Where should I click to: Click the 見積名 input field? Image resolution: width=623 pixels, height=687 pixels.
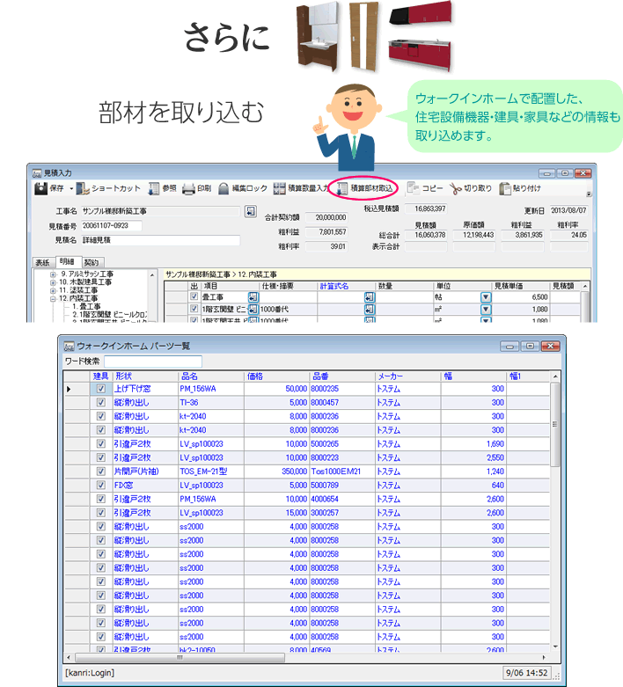[x=160, y=240]
